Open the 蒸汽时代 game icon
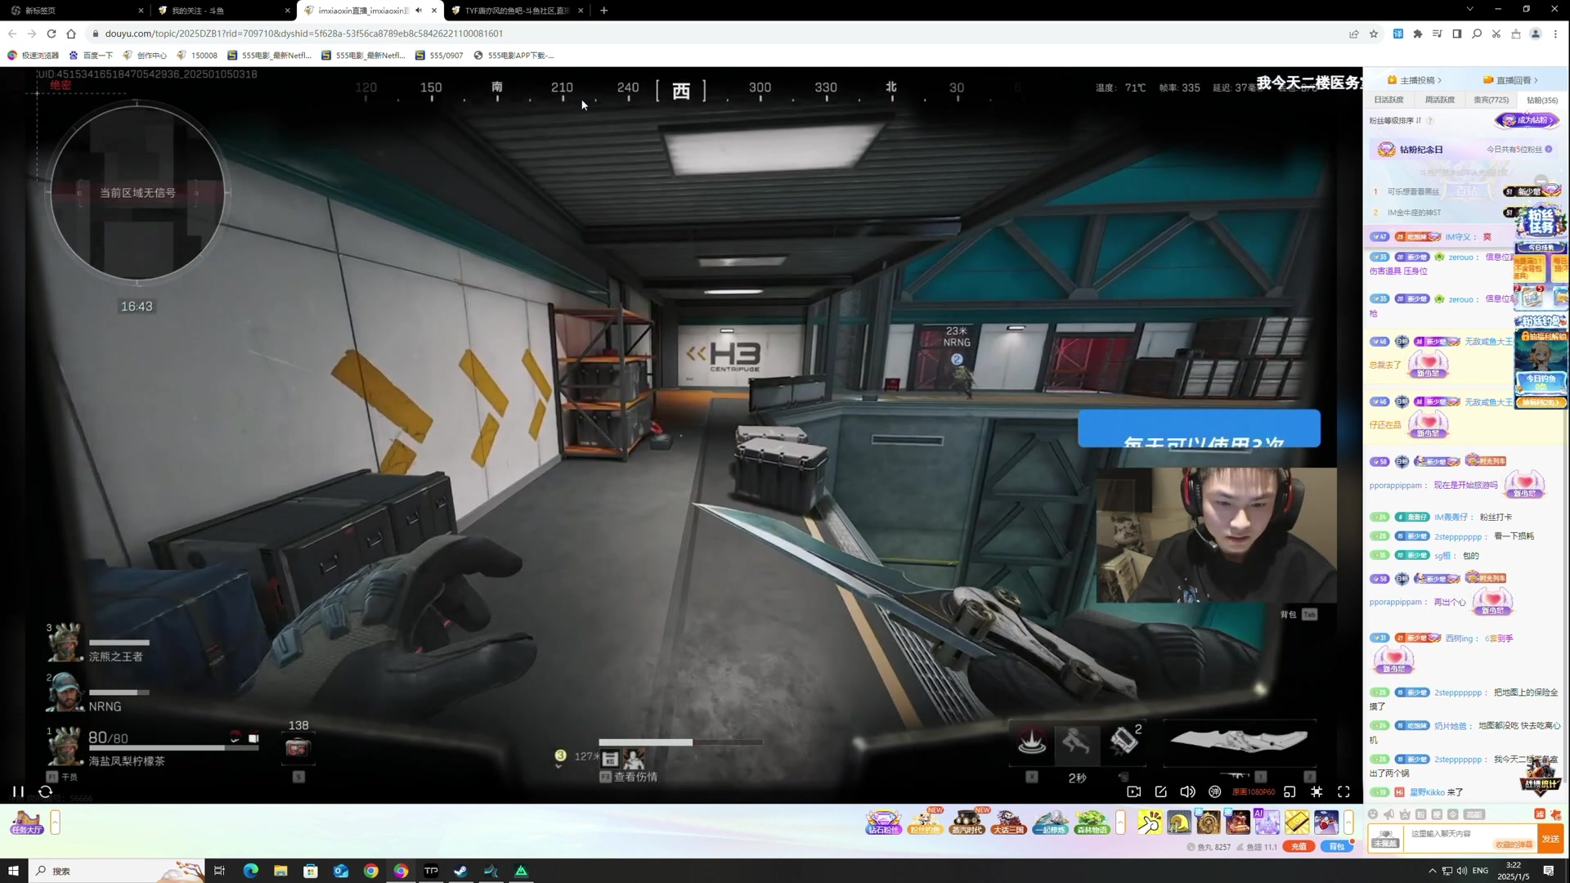This screenshot has width=1570, height=883. (x=967, y=822)
